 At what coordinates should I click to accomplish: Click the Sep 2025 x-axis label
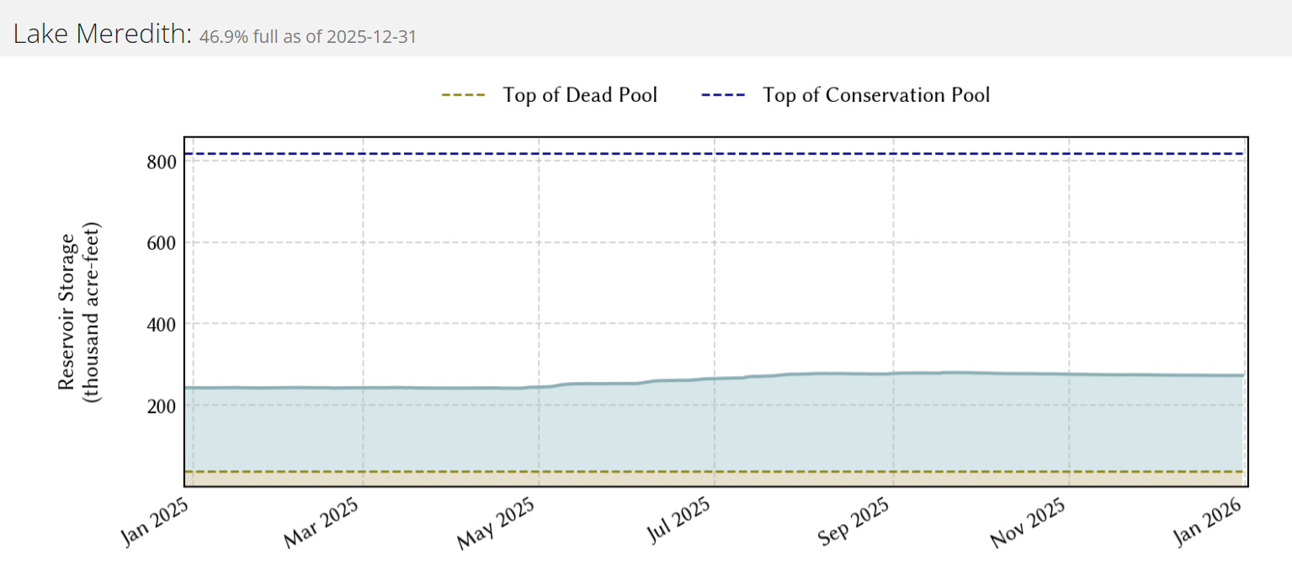pyautogui.click(x=854, y=525)
